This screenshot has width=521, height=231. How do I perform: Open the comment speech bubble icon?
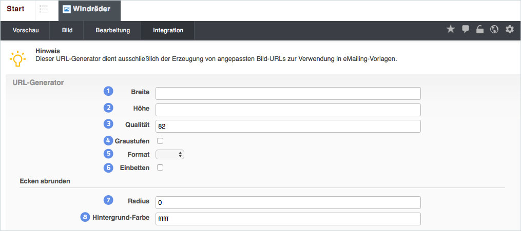click(x=466, y=30)
